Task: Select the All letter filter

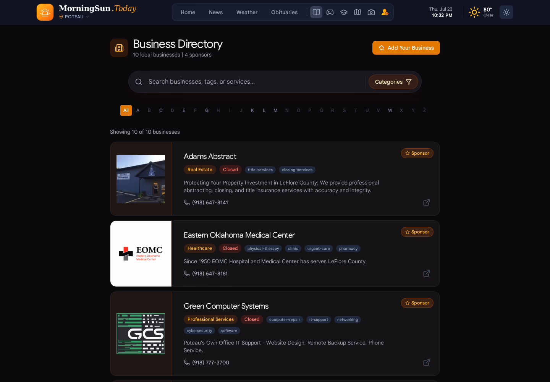Action: click(x=126, y=110)
